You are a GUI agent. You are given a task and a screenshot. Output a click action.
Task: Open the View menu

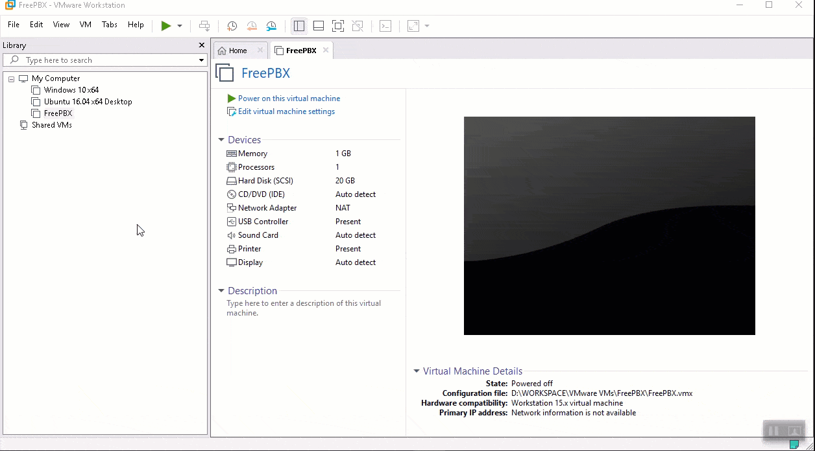pyautogui.click(x=61, y=25)
